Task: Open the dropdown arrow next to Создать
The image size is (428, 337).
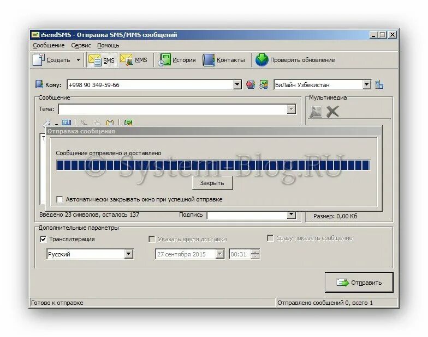Action: (78, 60)
